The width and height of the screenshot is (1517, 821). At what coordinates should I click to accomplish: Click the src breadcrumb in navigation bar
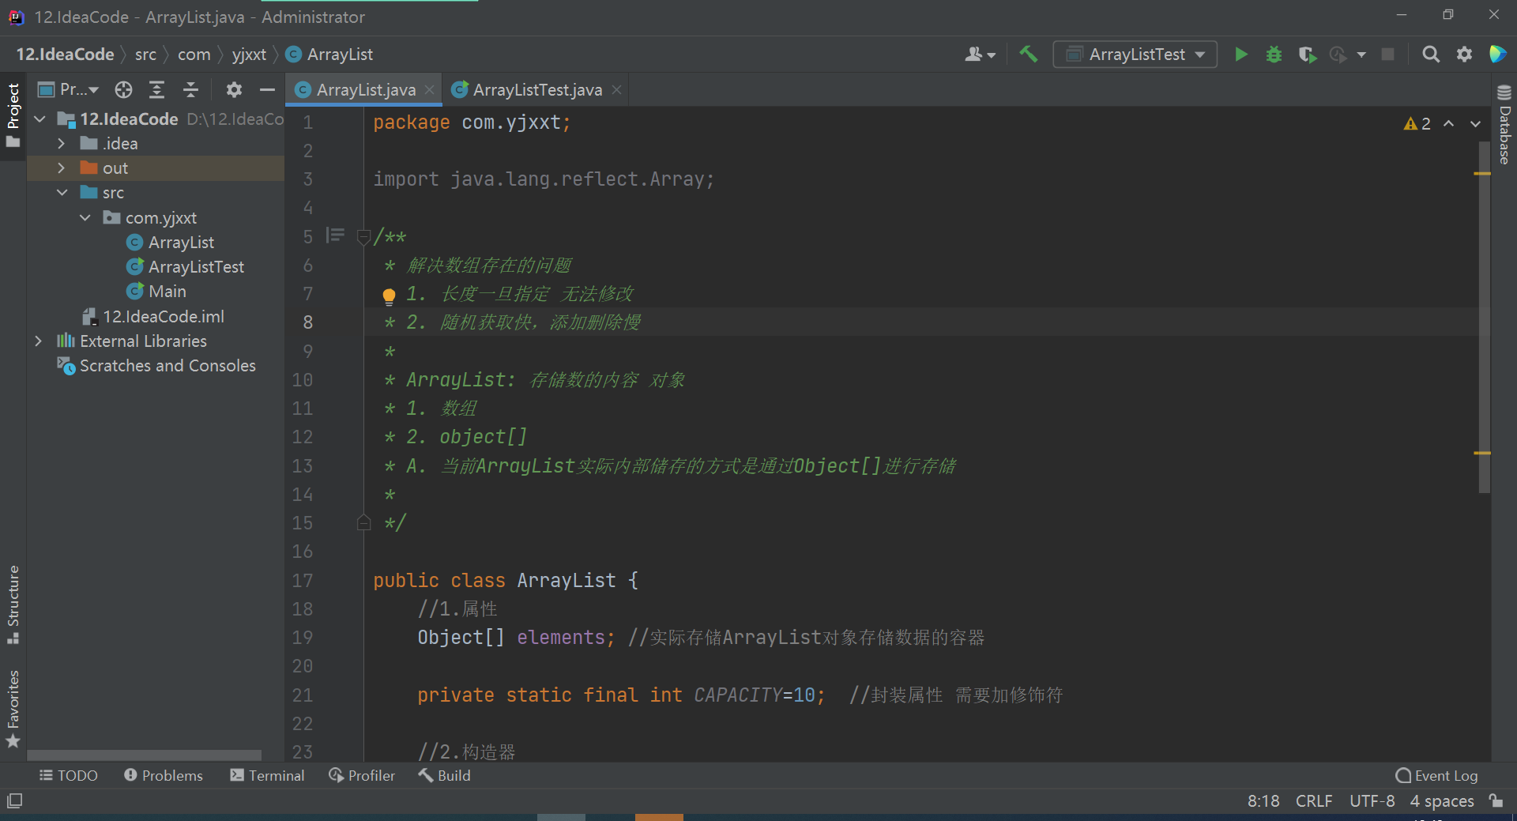tap(145, 55)
